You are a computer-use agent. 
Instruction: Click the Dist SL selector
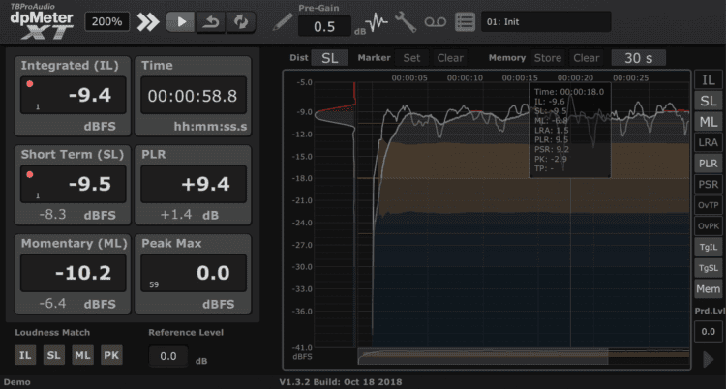click(329, 58)
